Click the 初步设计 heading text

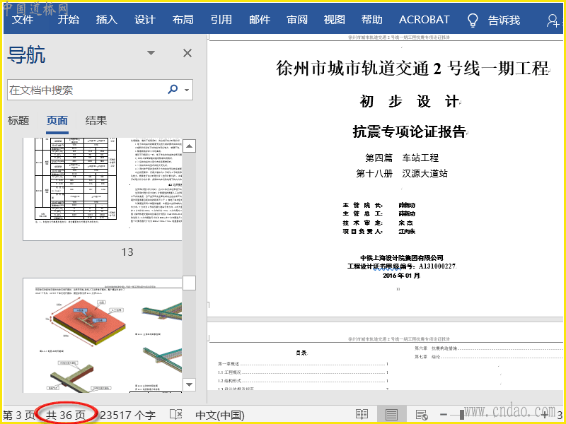tap(409, 101)
